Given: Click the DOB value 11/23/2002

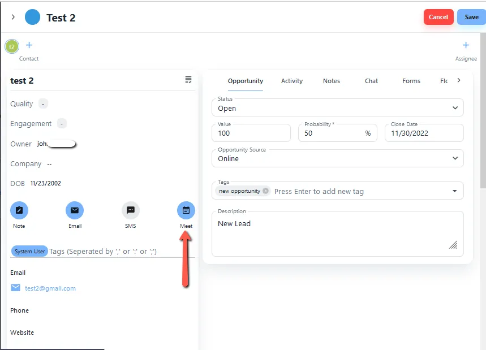Looking at the screenshot, I should (x=46, y=183).
